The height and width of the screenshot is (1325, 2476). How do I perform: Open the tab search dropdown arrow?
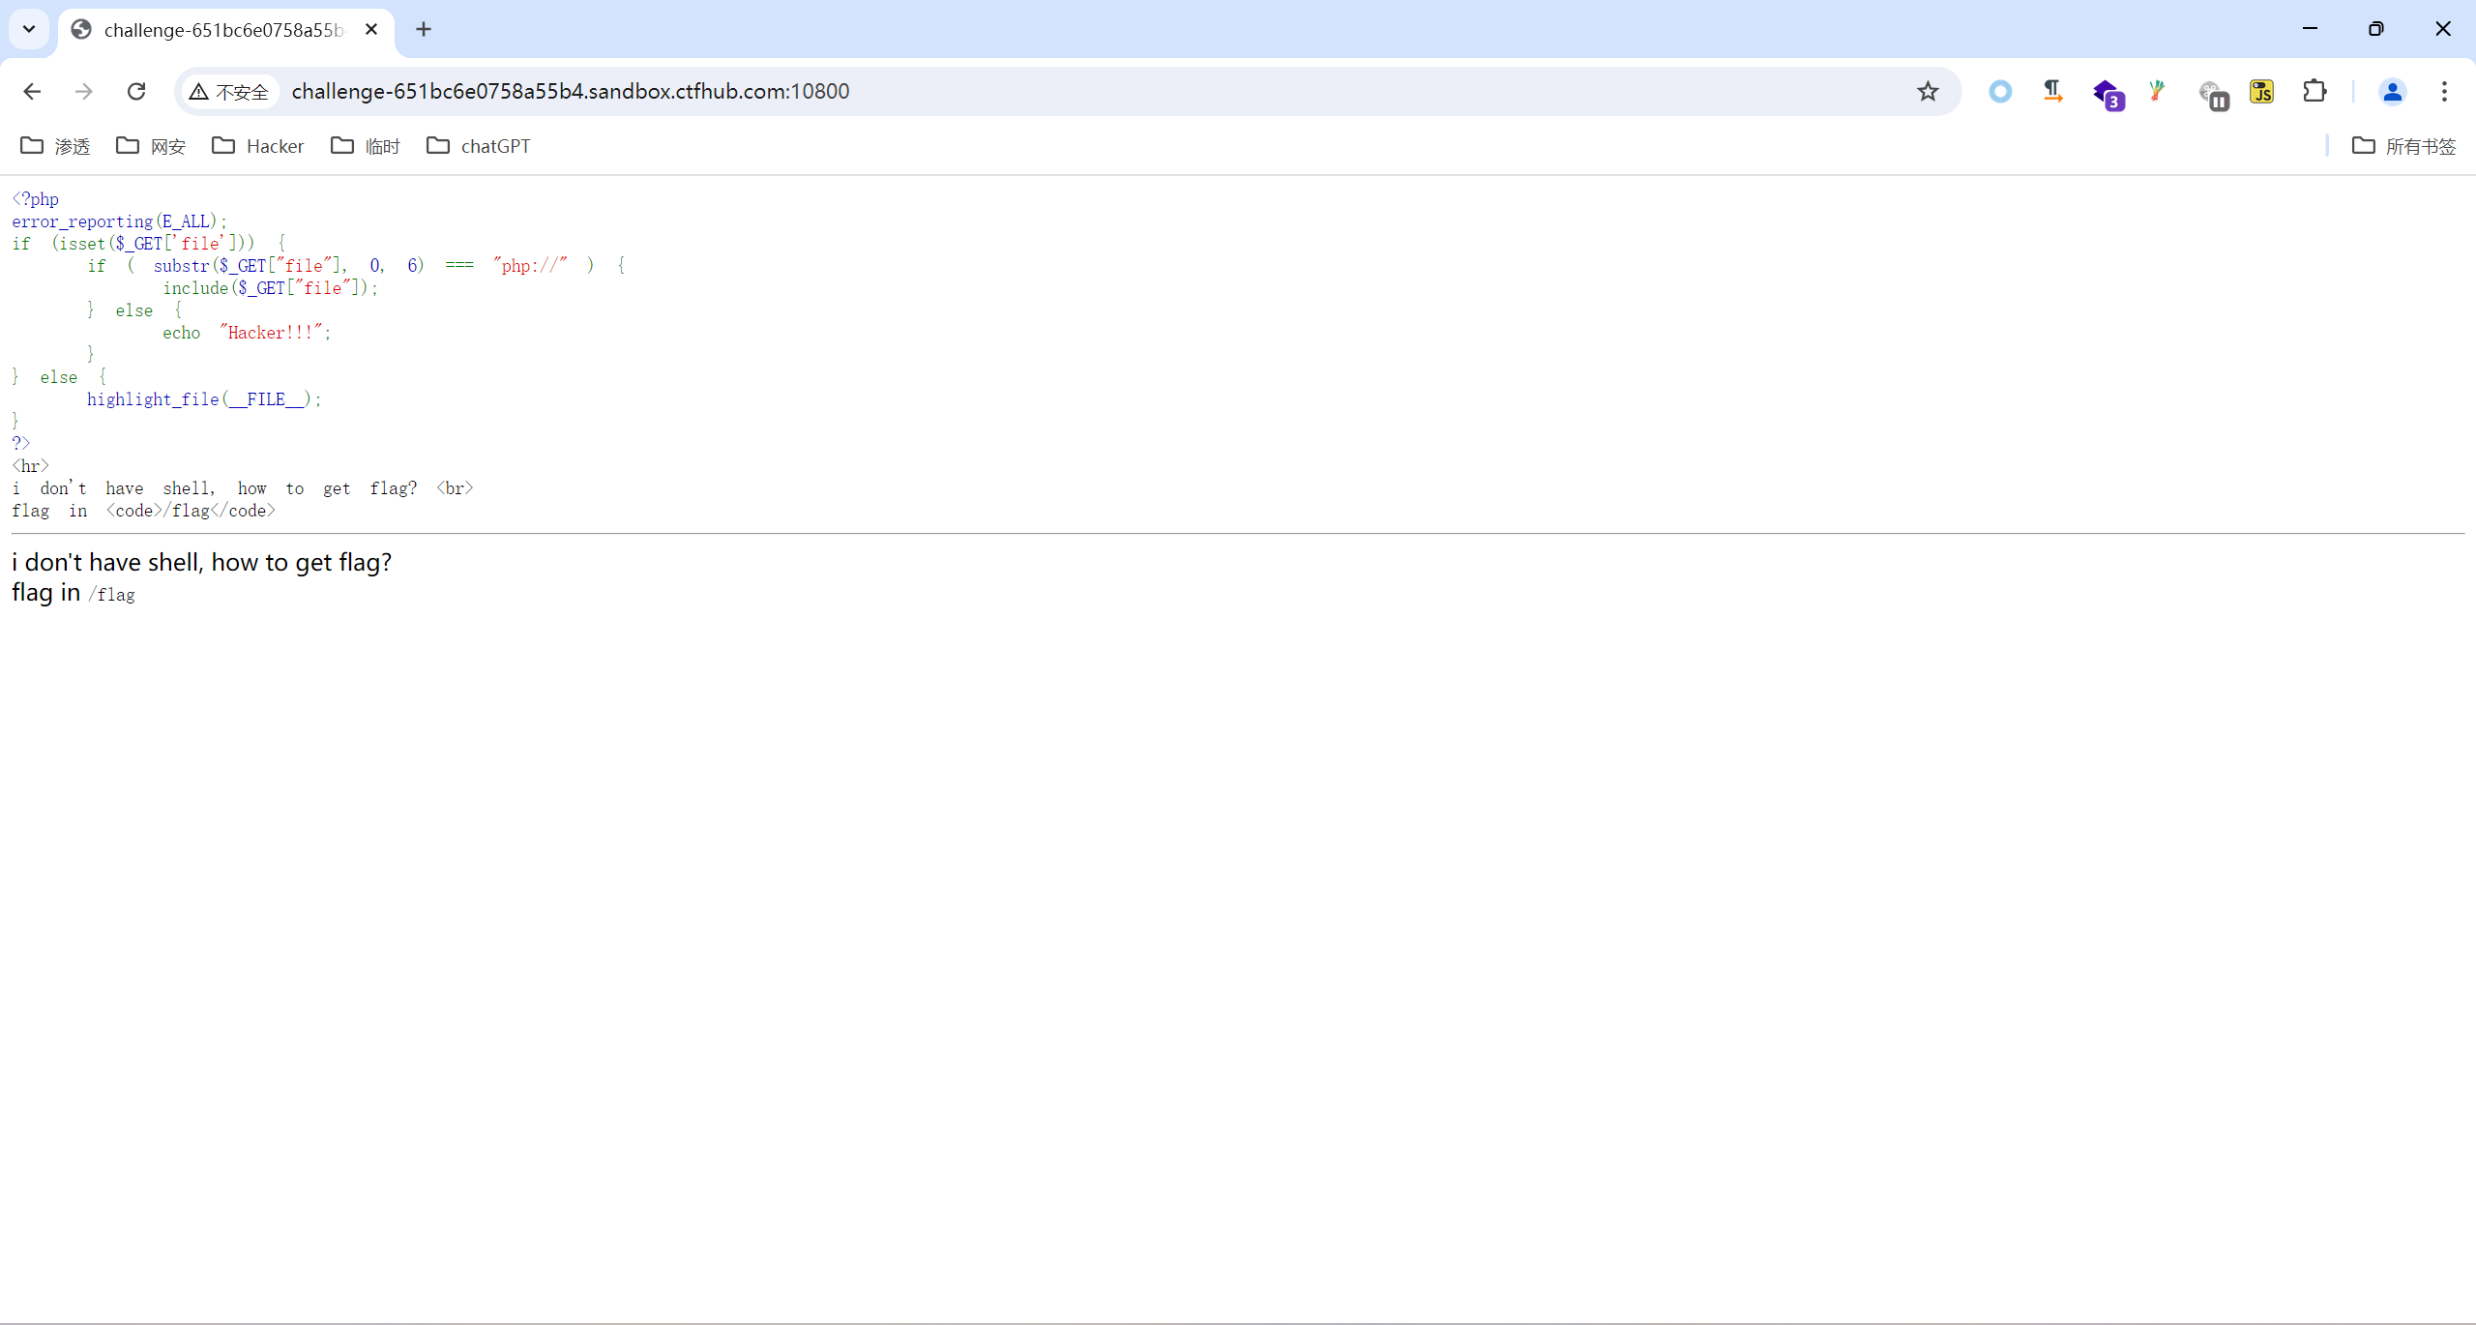click(x=28, y=29)
